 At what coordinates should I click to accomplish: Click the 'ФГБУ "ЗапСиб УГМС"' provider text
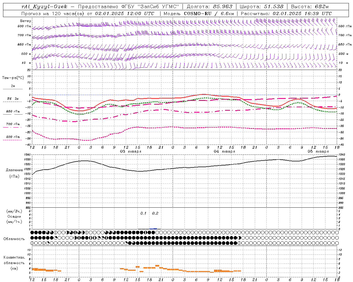(x=150, y=7)
